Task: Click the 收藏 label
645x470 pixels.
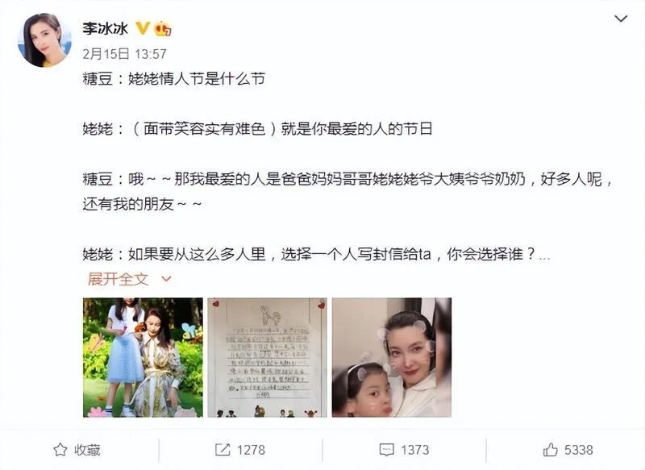Action: click(87, 450)
